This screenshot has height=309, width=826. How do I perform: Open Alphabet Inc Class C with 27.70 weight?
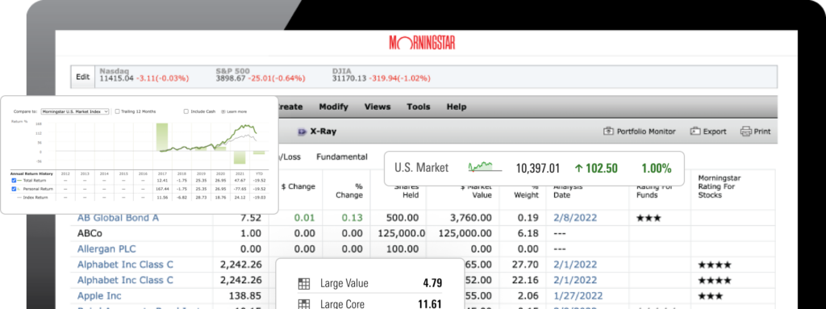125,265
